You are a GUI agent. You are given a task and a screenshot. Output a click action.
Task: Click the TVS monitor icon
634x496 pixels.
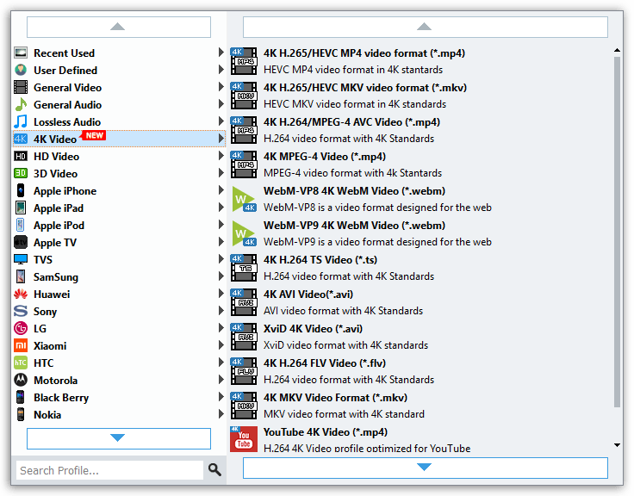tap(21, 259)
